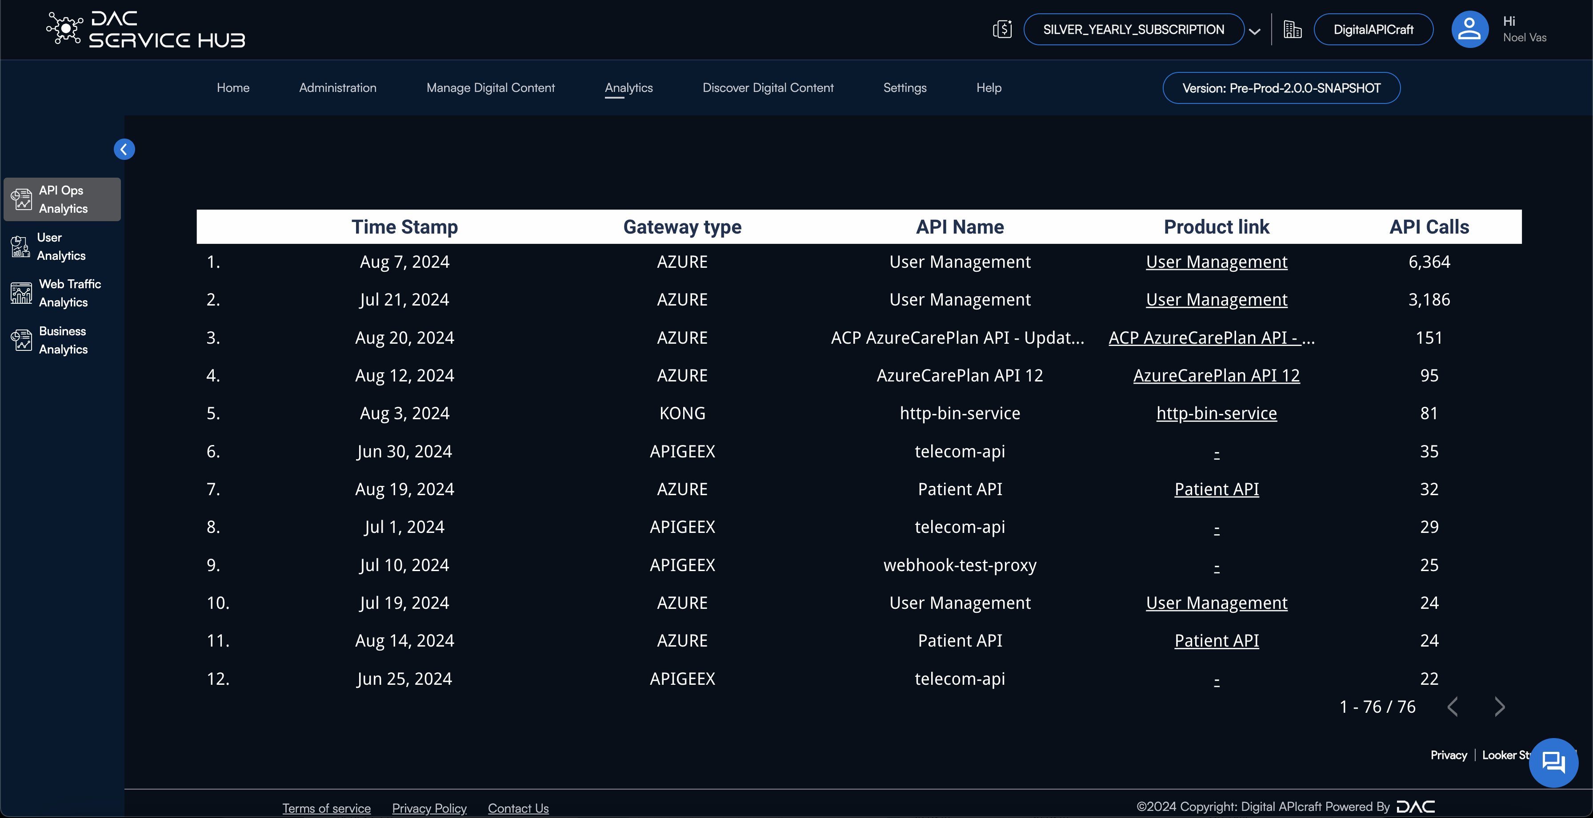Viewport: 1593px width, 818px height.
Task: Open the Home menu
Action: (233, 88)
